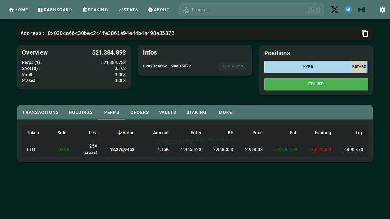Click the Staking icon in the navbar
Image resolution: width=390 pixels, height=219 pixels.
coord(85,10)
